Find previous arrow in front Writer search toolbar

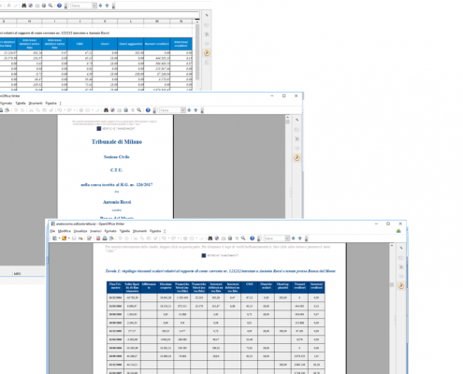click(x=300, y=238)
